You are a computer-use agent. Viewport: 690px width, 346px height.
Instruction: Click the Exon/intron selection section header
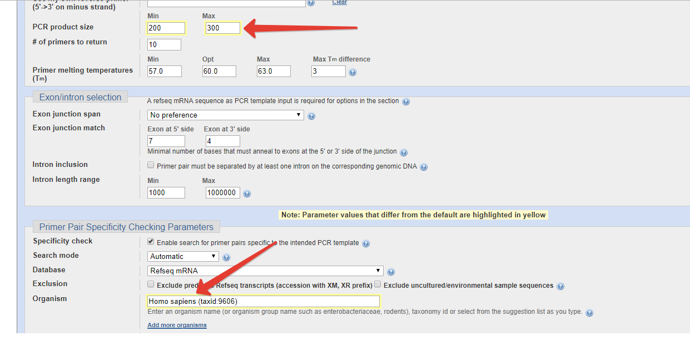point(80,97)
